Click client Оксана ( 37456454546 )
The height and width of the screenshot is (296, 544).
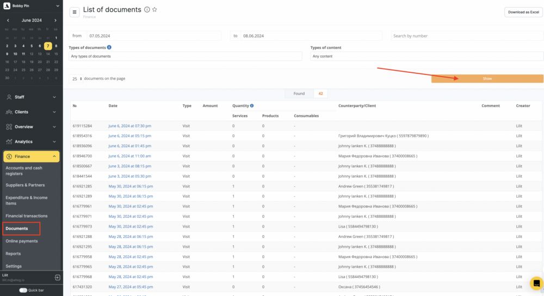[x=359, y=287]
